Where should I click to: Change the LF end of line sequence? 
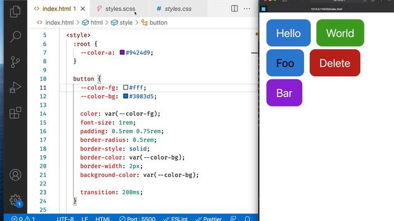[x=84, y=219]
